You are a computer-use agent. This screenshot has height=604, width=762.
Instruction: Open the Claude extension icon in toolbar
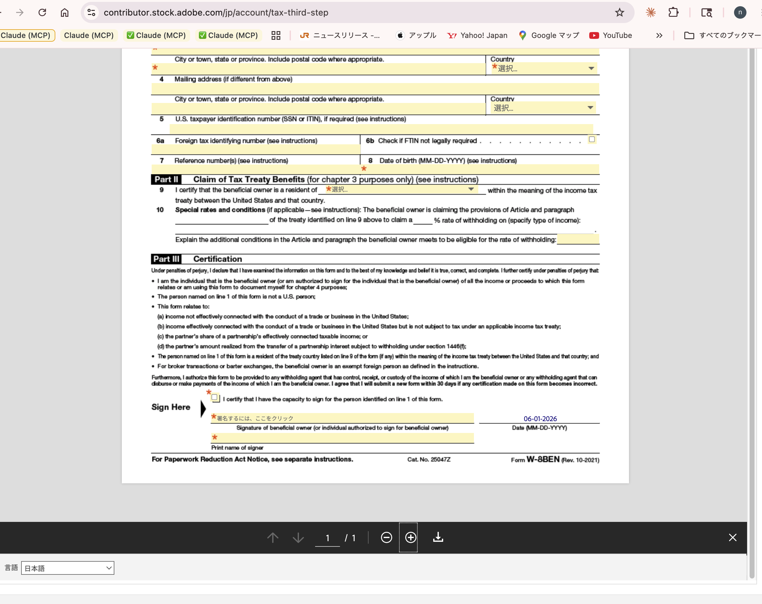[x=650, y=13]
